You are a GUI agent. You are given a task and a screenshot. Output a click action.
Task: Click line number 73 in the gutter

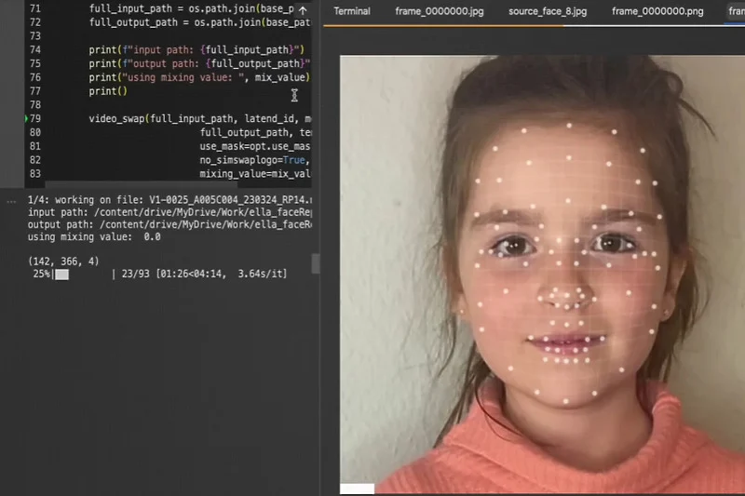[x=35, y=36]
